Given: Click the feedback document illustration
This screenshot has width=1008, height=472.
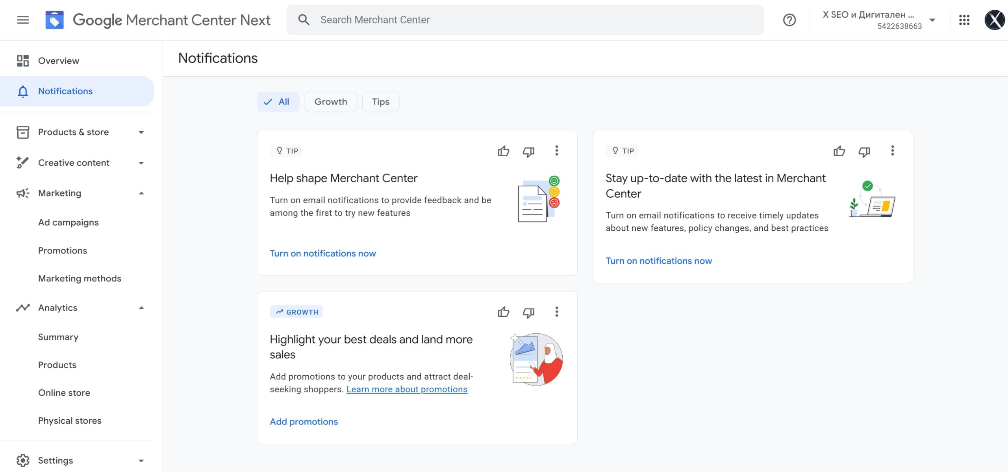Looking at the screenshot, I should [x=538, y=199].
